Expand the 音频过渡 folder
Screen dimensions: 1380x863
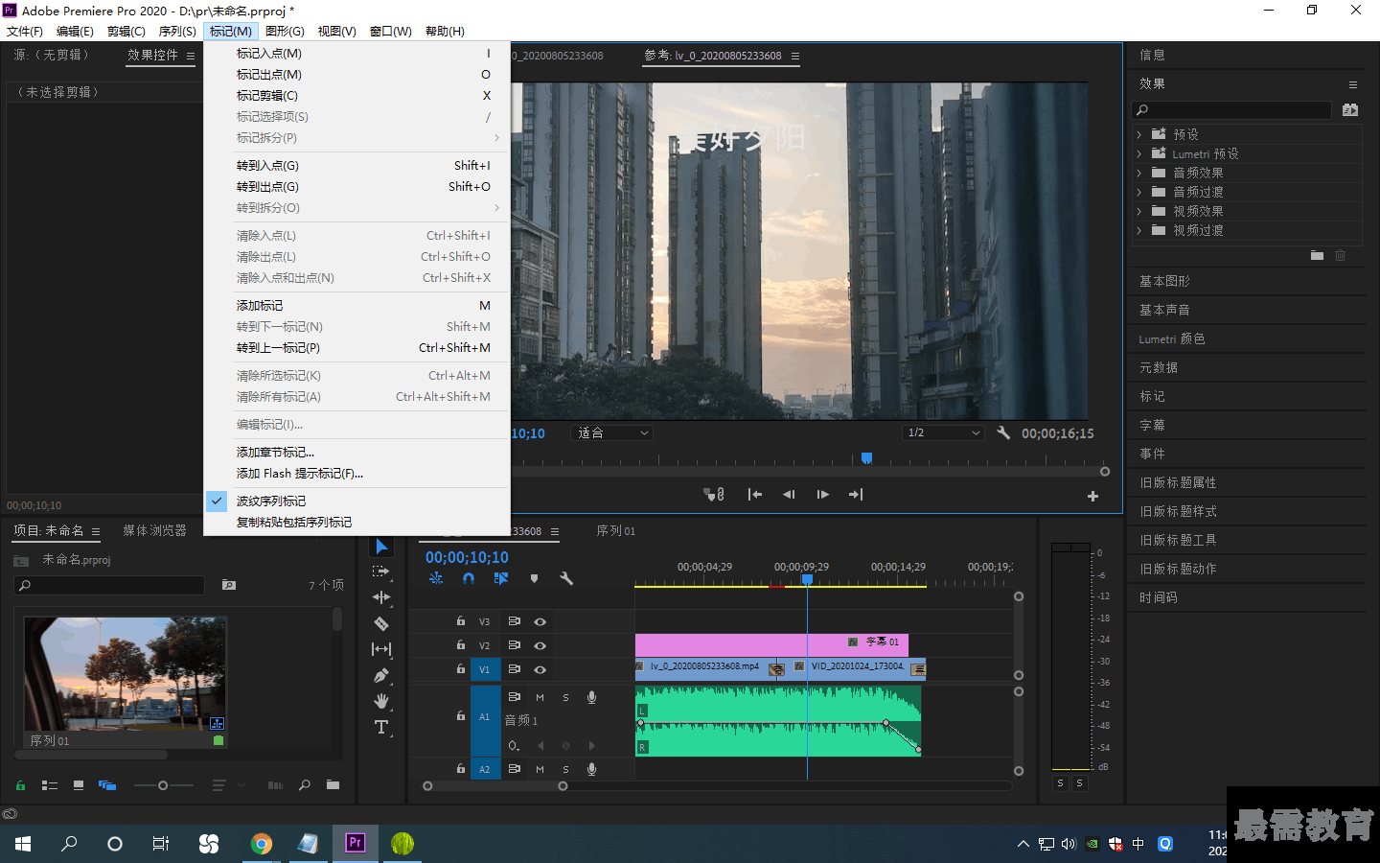(x=1138, y=192)
